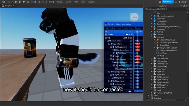The width and height of the screenshot is (189, 106).
Task: Collapse LeftHand in Explorer tree
Action: (151, 37)
